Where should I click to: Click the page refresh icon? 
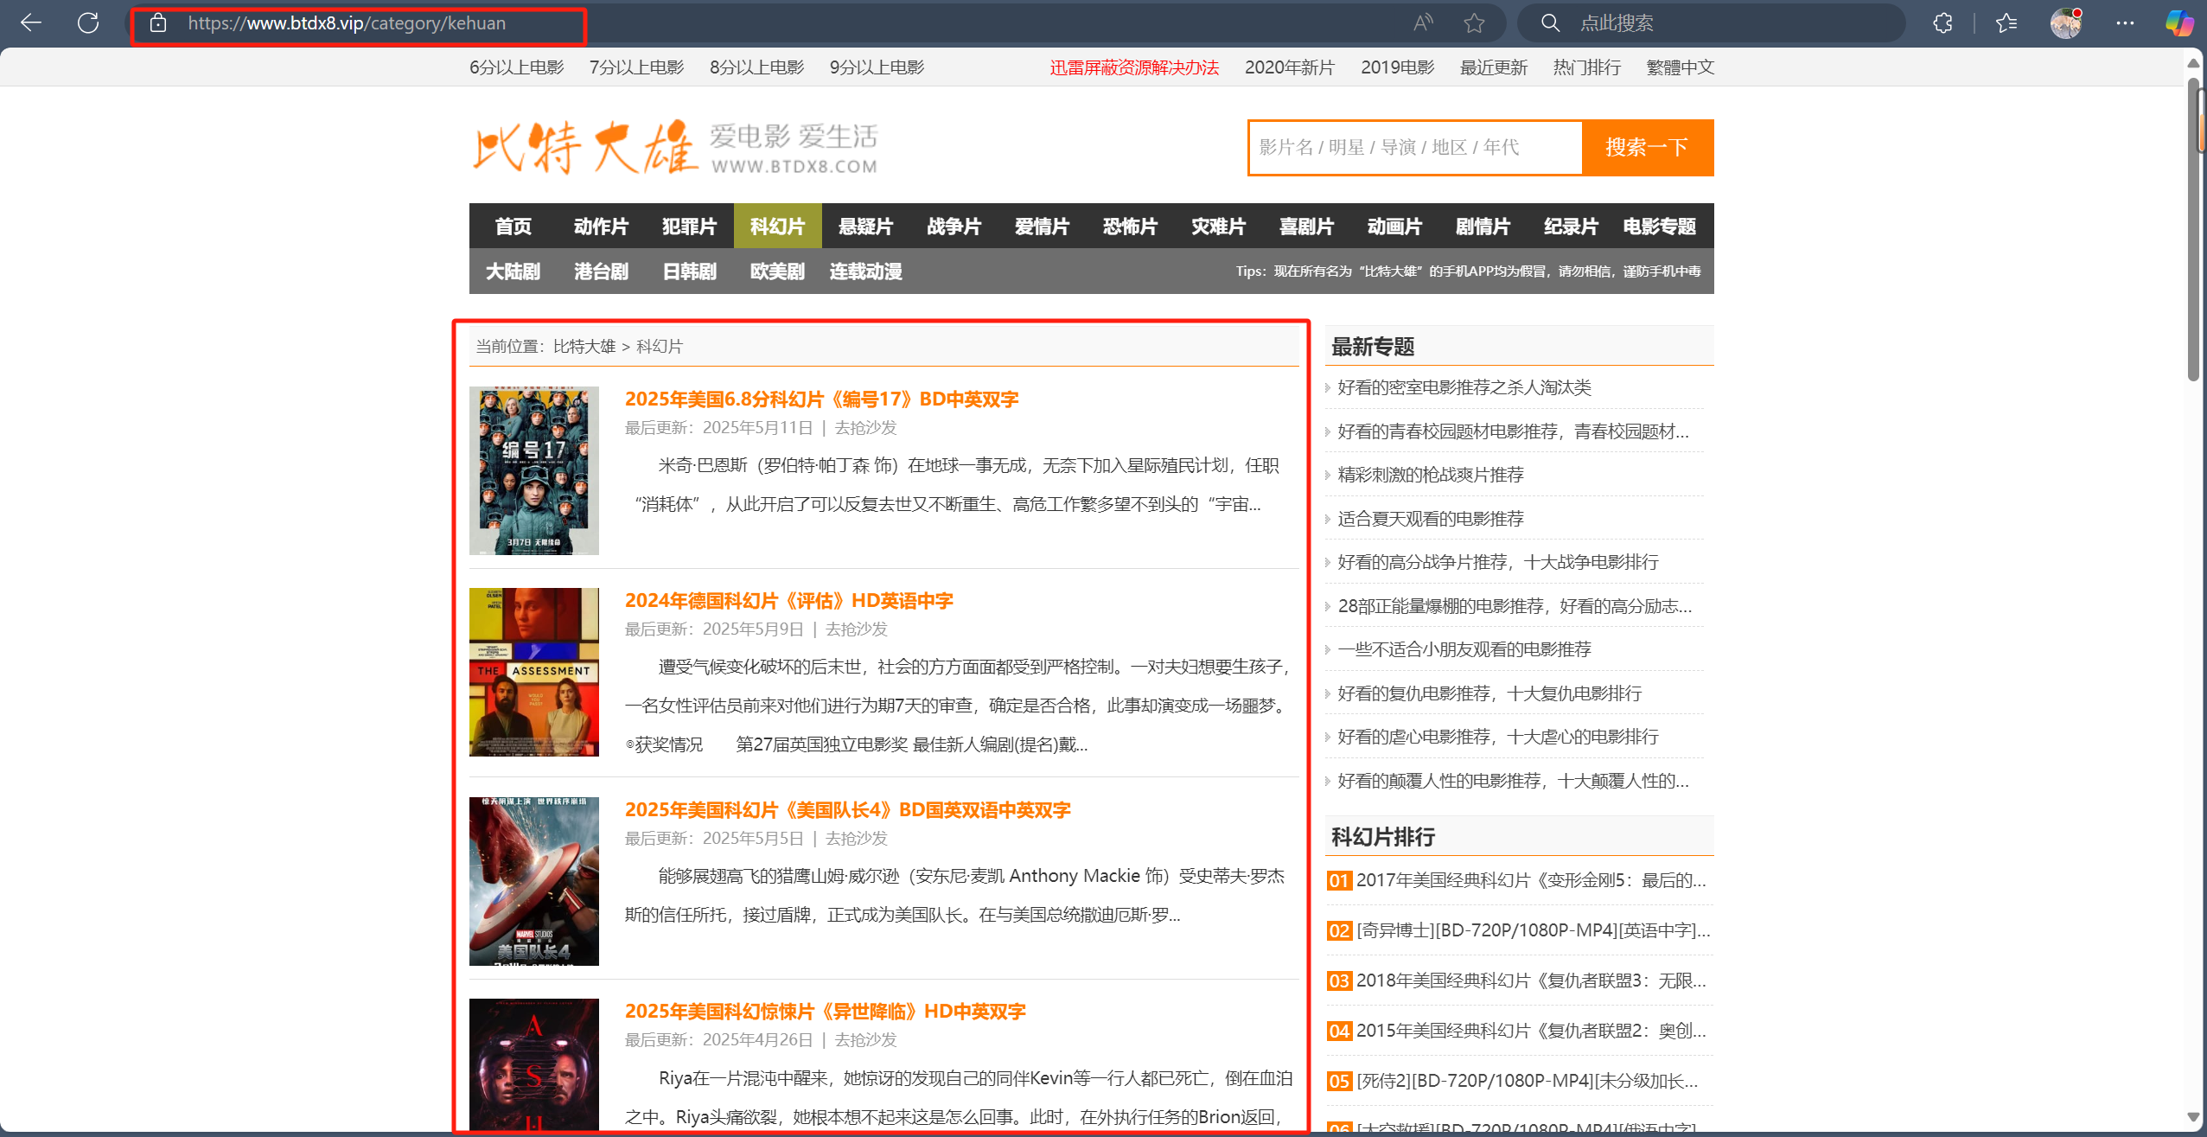pos(88,23)
